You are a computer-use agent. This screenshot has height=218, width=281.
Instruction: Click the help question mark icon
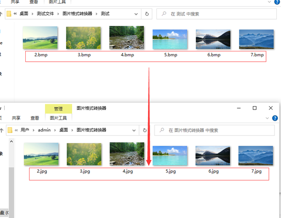[x=274, y=118]
